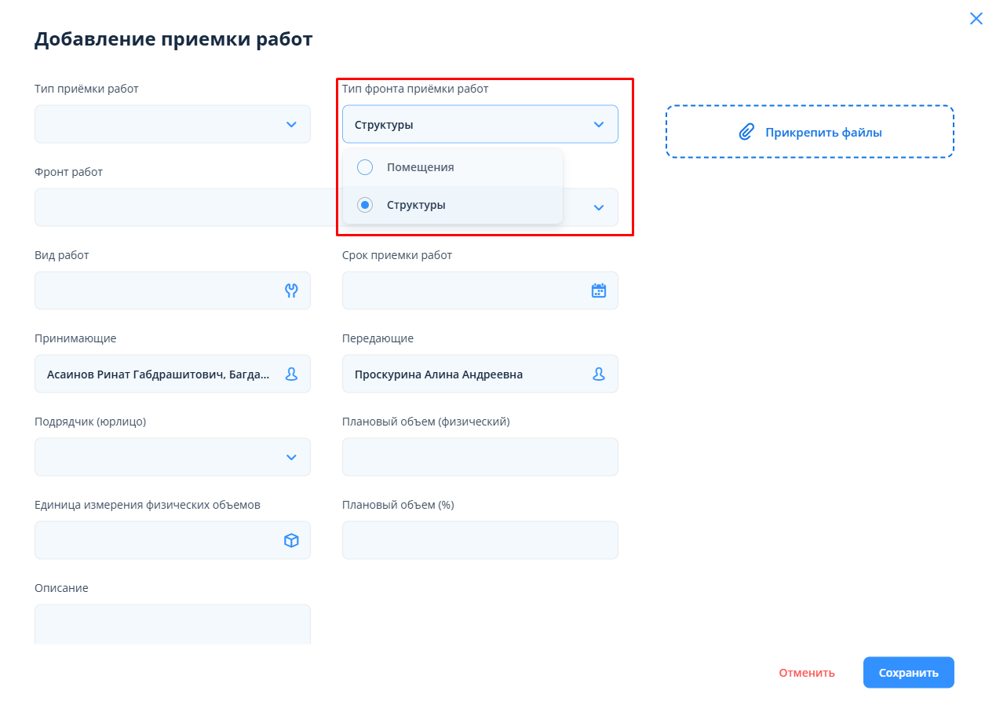Click the paperclip attach icon
This screenshot has height=705, width=996.
click(746, 132)
